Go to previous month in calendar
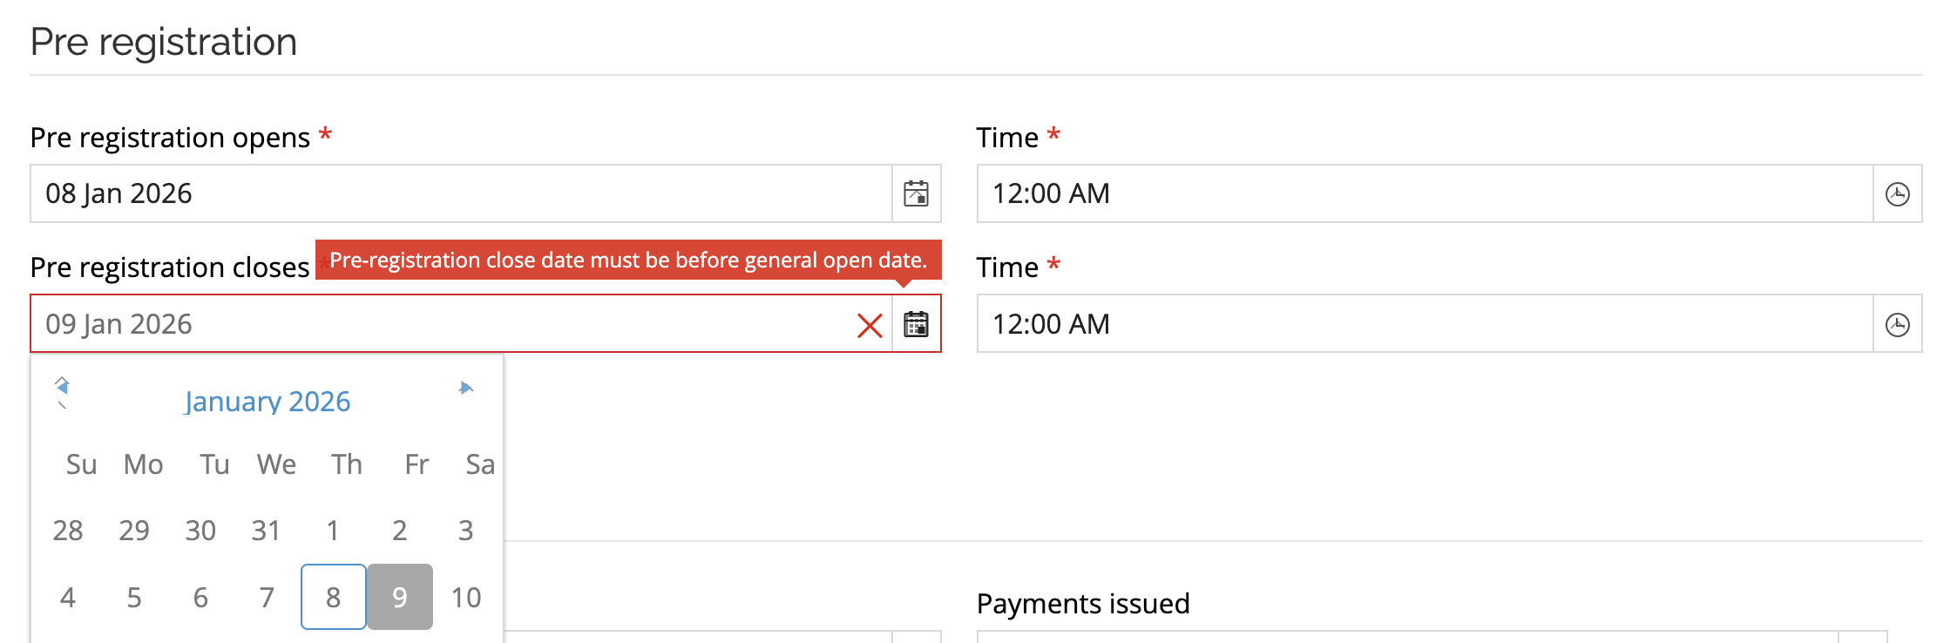Screen dimensions: 1957x643 62,388
